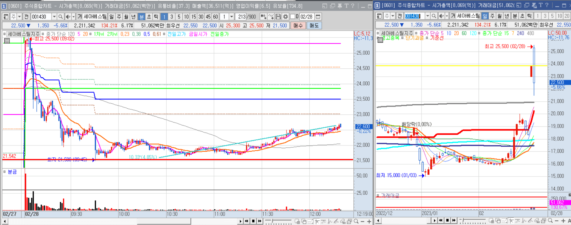The width and height of the screenshot is (571, 225).
Task: Open chart settings gear in left window
Action: [x=285, y=17]
